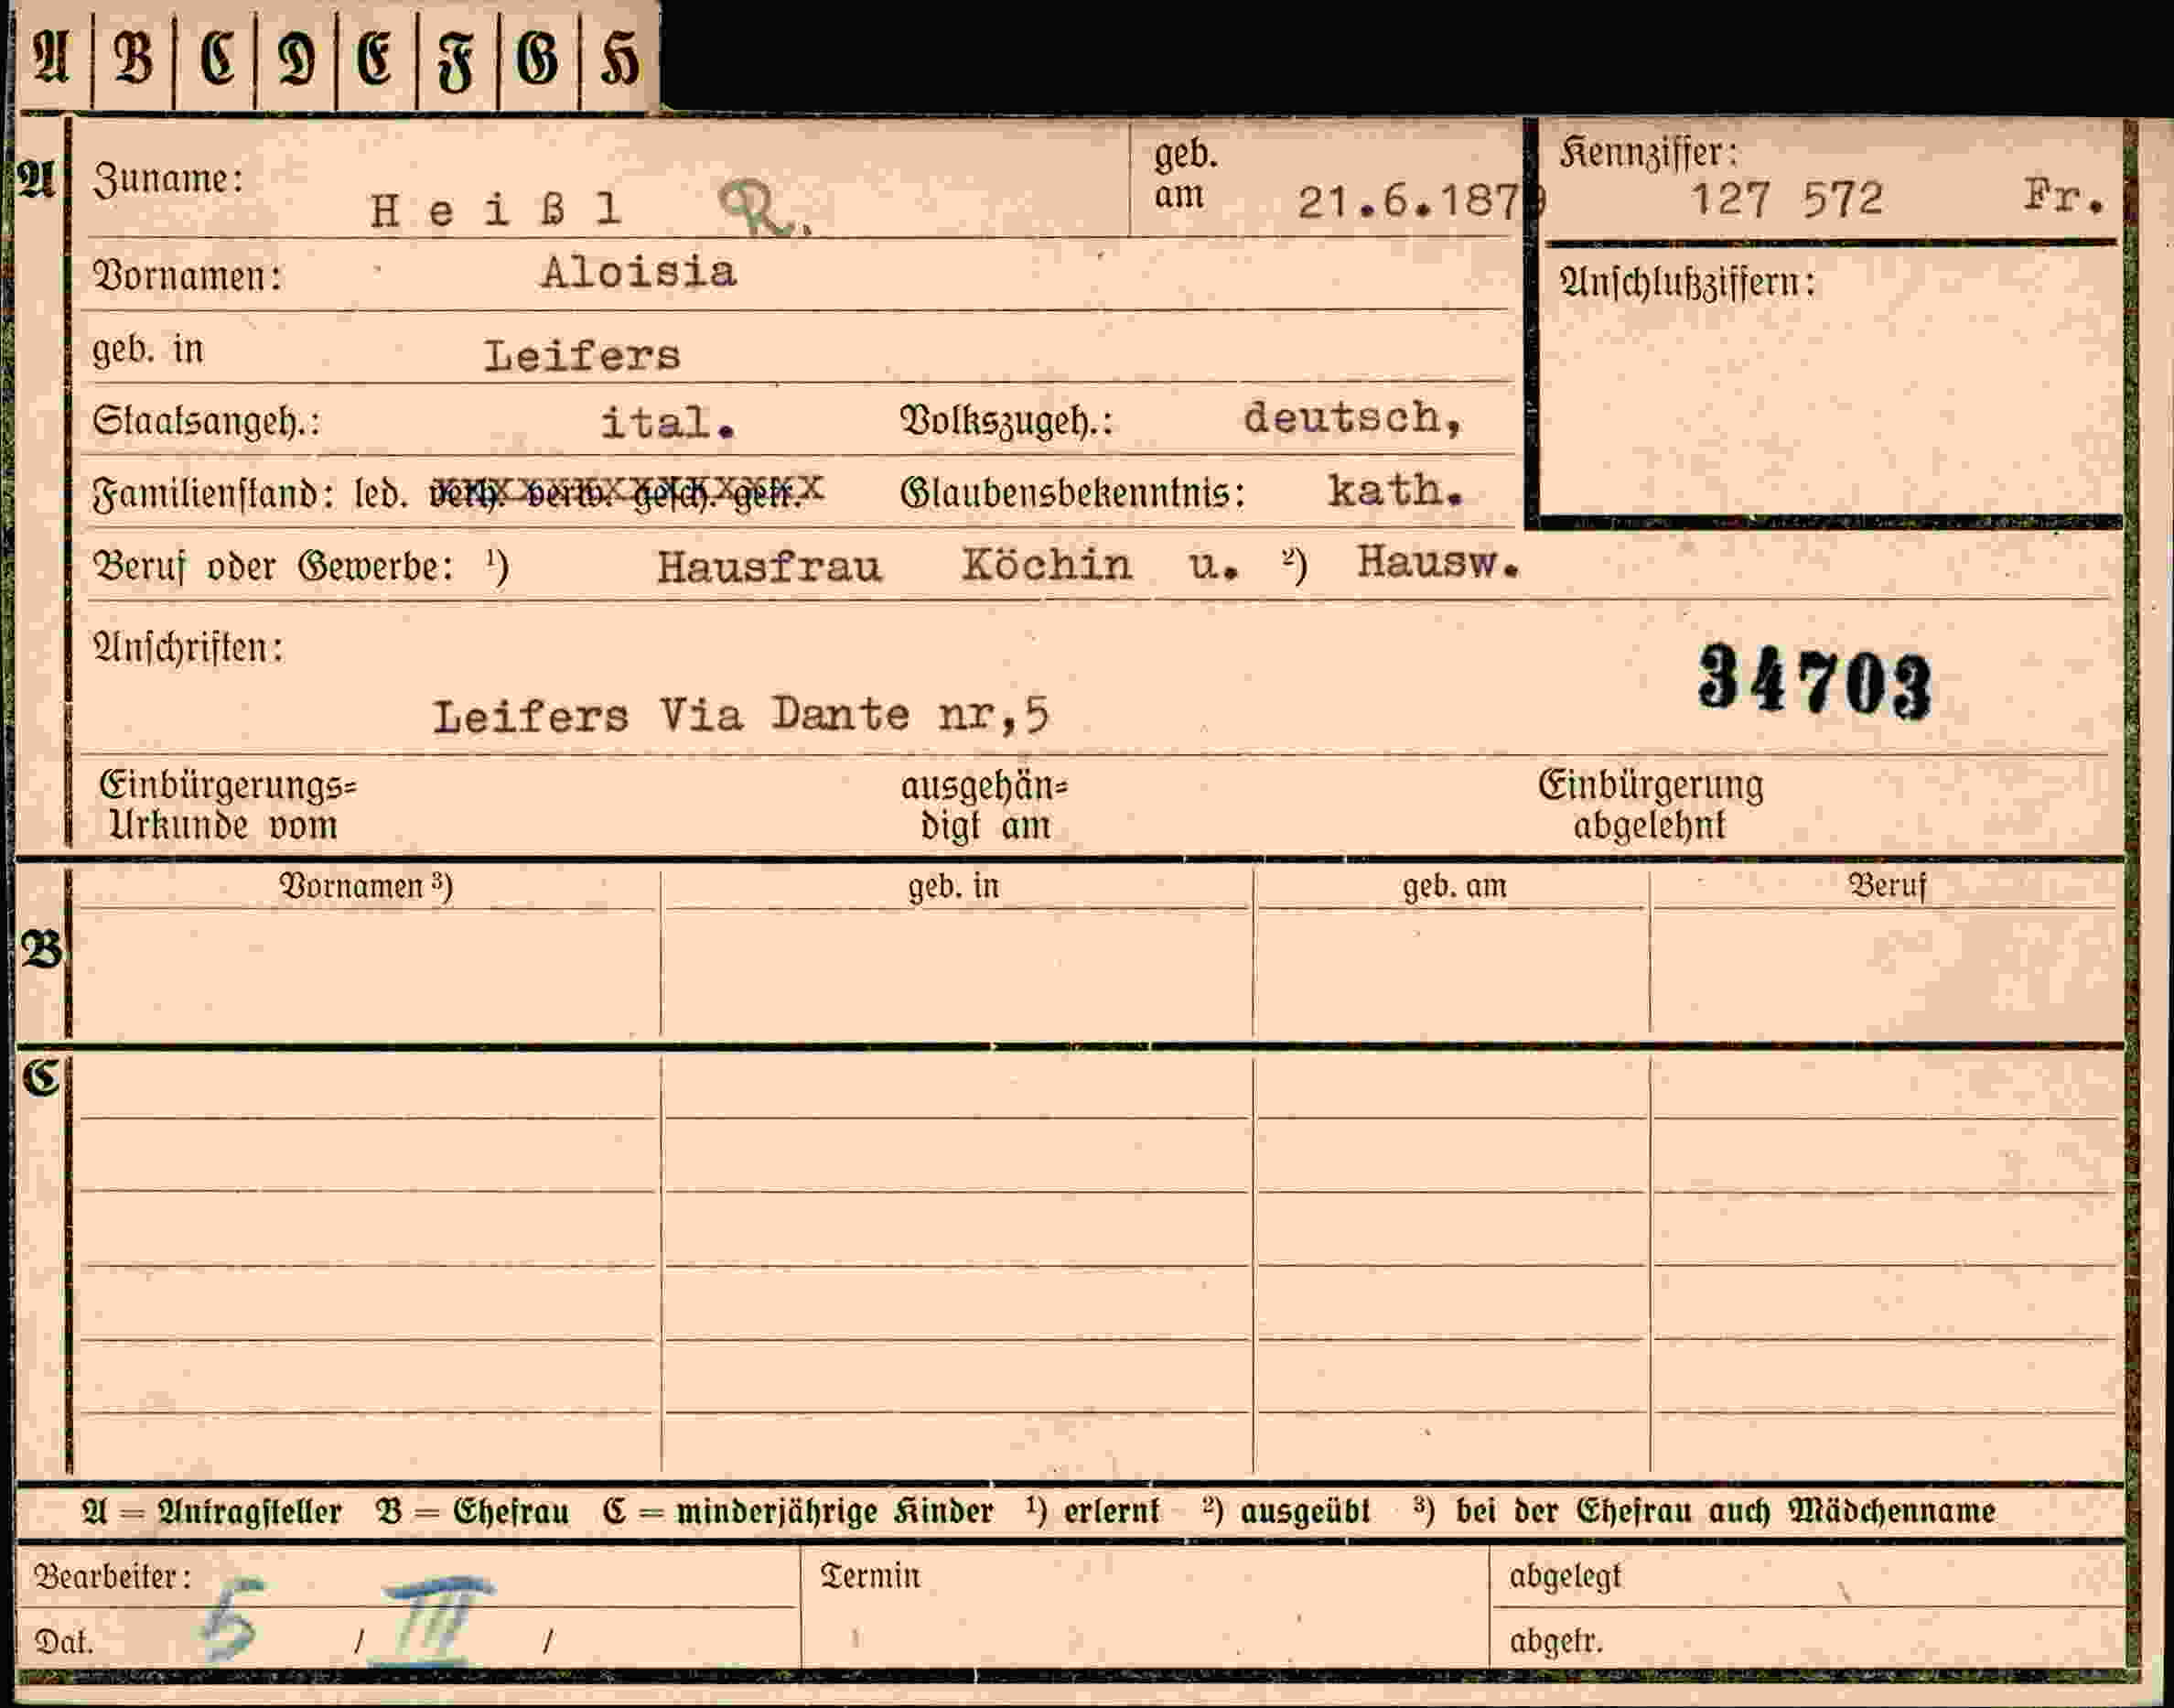This screenshot has height=1708, width=2174.
Task: Click the index tab letter A
Action: pos(52,57)
